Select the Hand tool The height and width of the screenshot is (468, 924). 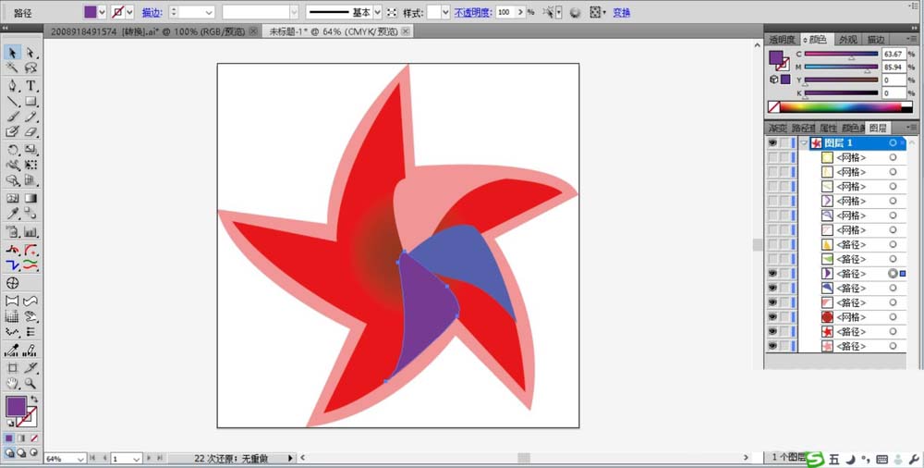(x=12, y=384)
